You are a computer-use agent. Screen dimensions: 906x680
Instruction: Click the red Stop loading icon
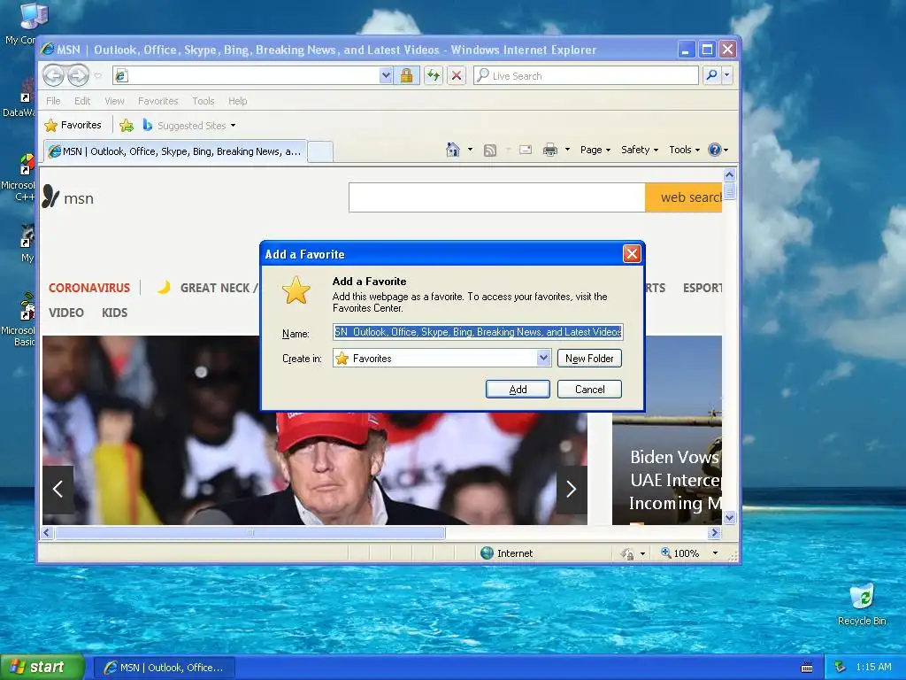click(457, 75)
